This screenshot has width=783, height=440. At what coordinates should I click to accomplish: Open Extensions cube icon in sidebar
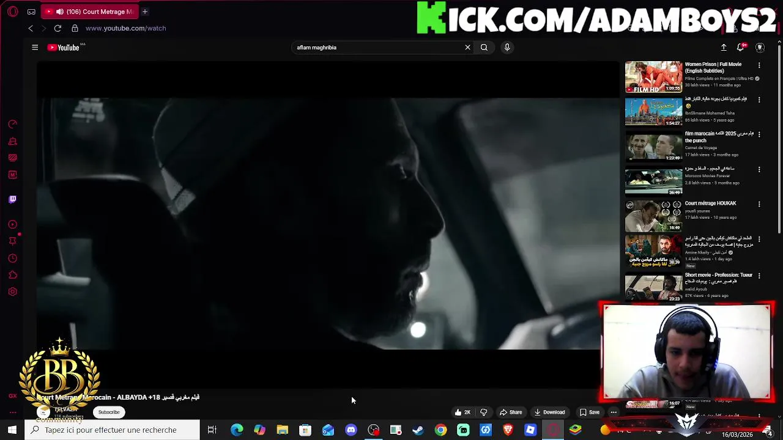13,275
